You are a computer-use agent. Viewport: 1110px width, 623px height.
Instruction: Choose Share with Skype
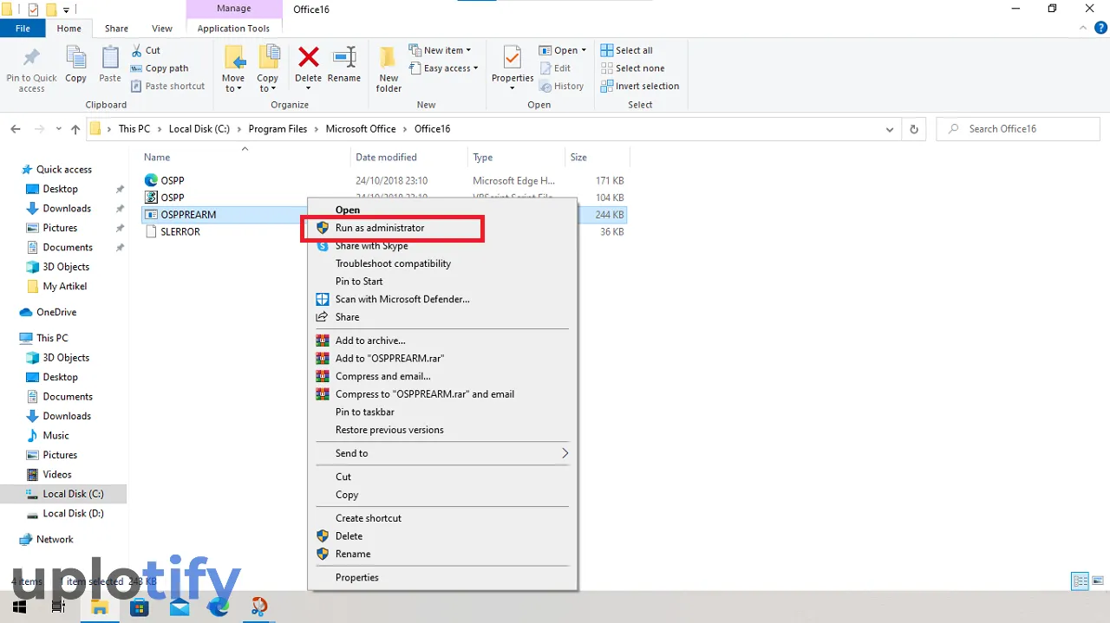[x=371, y=246]
